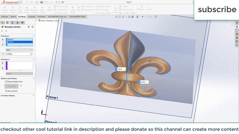Click the subscribe overlay
Image resolution: width=239 pixels, height=134 pixels.
pyautogui.click(x=217, y=9)
